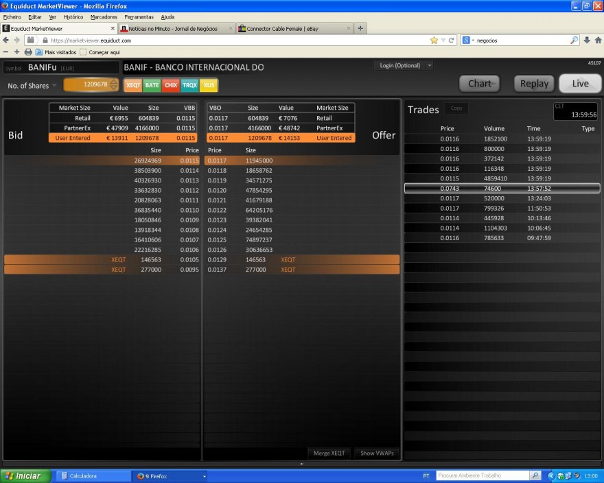Image resolution: width=604 pixels, height=483 pixels.
Task: Open the Ajuda menu
Action: pyautogui.click(x=167, y=17)
